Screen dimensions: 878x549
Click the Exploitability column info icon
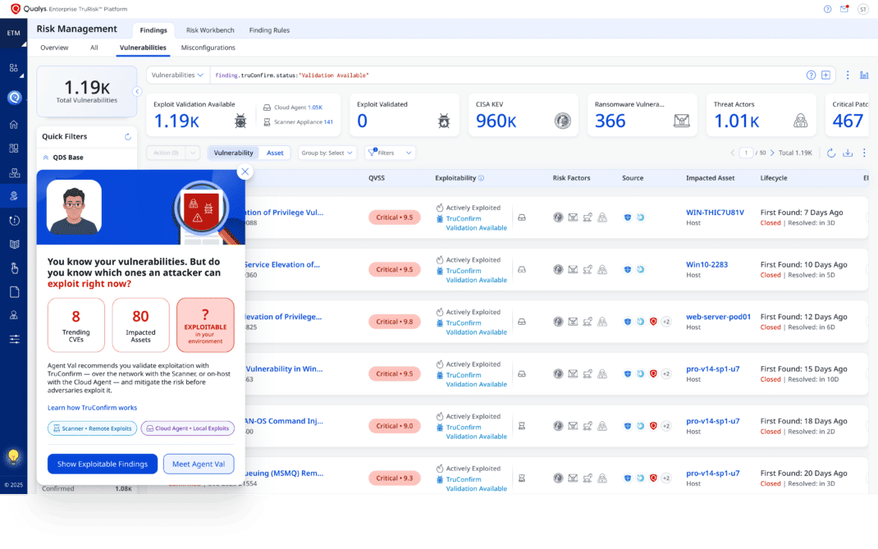[x=481, y=178]
